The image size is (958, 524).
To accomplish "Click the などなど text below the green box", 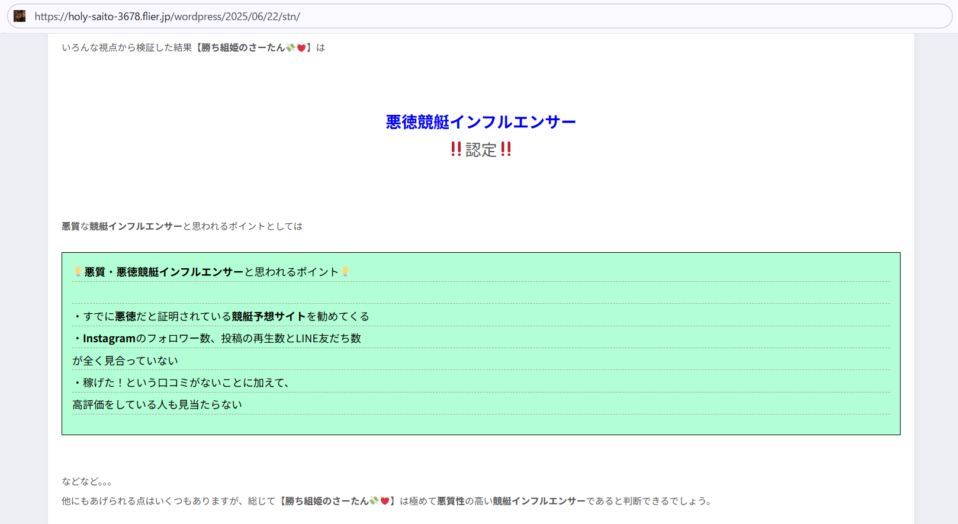I will tap(86, 481).
